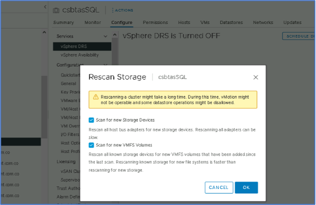The width and height of the screenshot is (316, 205).
Task: Open the Networks tab
Action: point(263,22)
